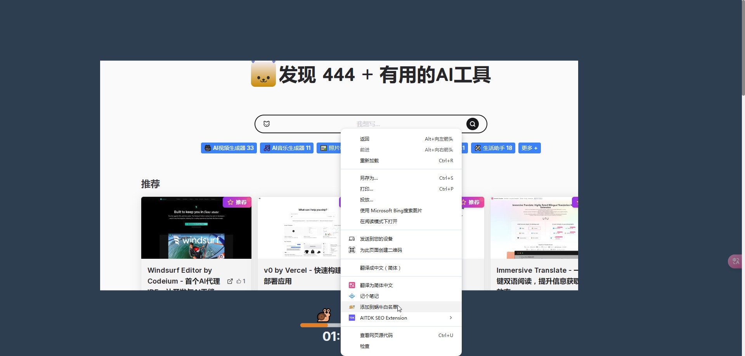Click the orange timer progress bar
Image resolution: width=745 pixels, height=356 pixels.
pyautogui.click(x=321, y=325)
